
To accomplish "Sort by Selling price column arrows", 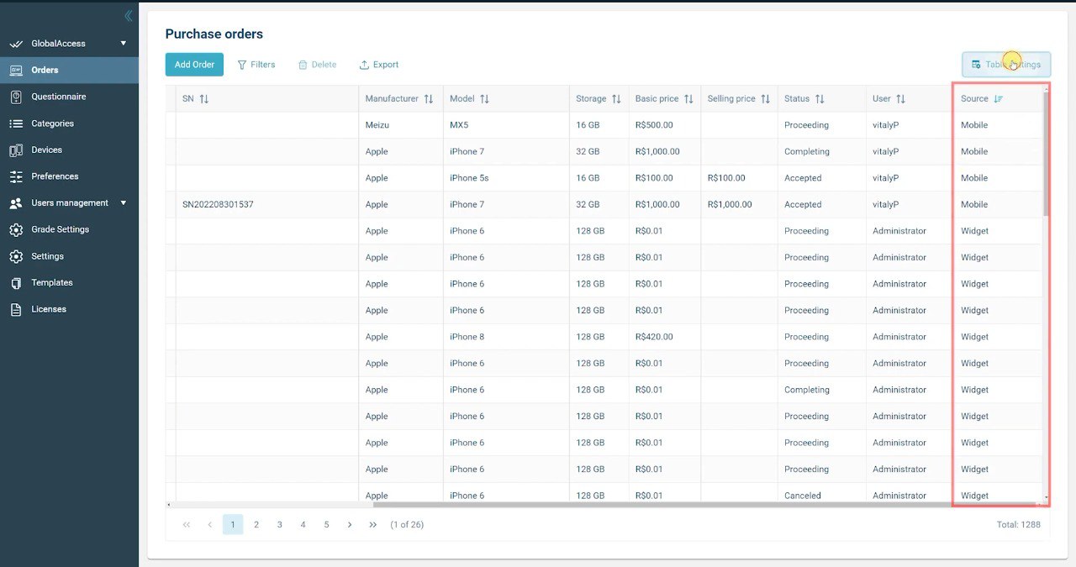I will point(765,99).
